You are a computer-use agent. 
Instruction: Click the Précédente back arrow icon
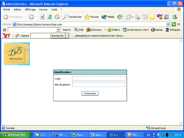coord(6,17)
